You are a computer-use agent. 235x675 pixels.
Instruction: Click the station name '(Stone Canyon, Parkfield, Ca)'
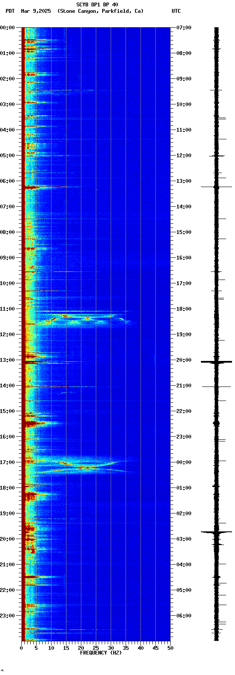point(100,11)
